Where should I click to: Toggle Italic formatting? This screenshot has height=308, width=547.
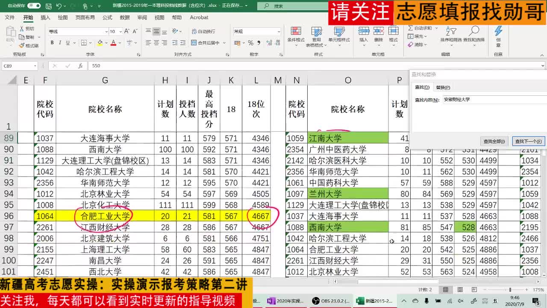click(60, 43)
